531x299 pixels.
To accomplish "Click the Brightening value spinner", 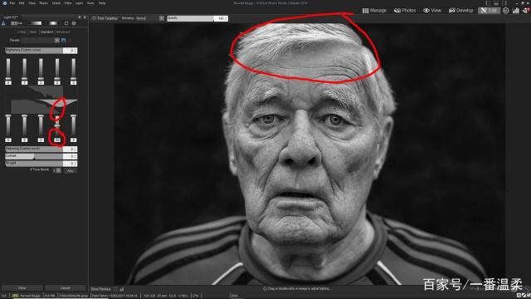I will (70, 51).
